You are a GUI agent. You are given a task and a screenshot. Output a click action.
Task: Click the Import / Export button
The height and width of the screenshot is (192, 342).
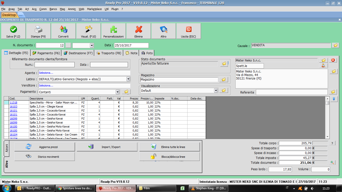(107, 147)
